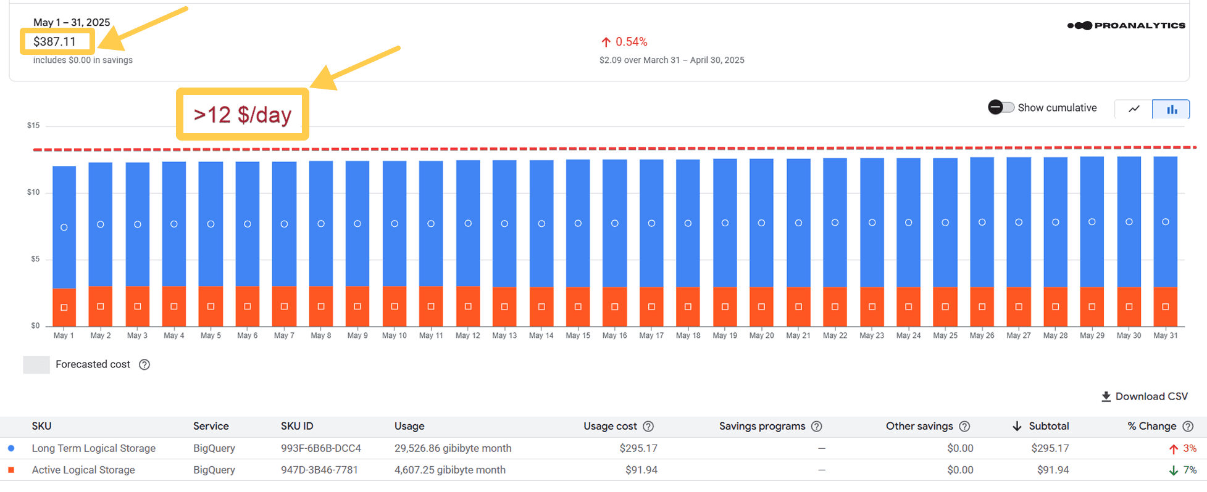The height and width of the screenshot is (492, 1207).
Task: Click the SKU column header
Action: [x=41, y=426]
